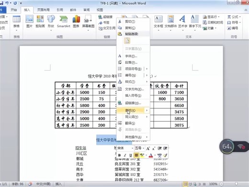Image resolution: width=249 pixels, height=187 pixels.
Task: Click the Phonetic Guide (变) icon in mini toolbar
Action: [x=159, y=155]
